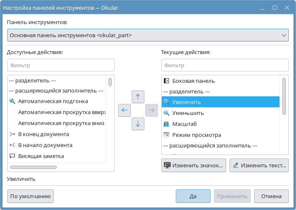296x210 pixels.
Task: Click the available actions horizontal scrollbar
Action: pos(33,167)
